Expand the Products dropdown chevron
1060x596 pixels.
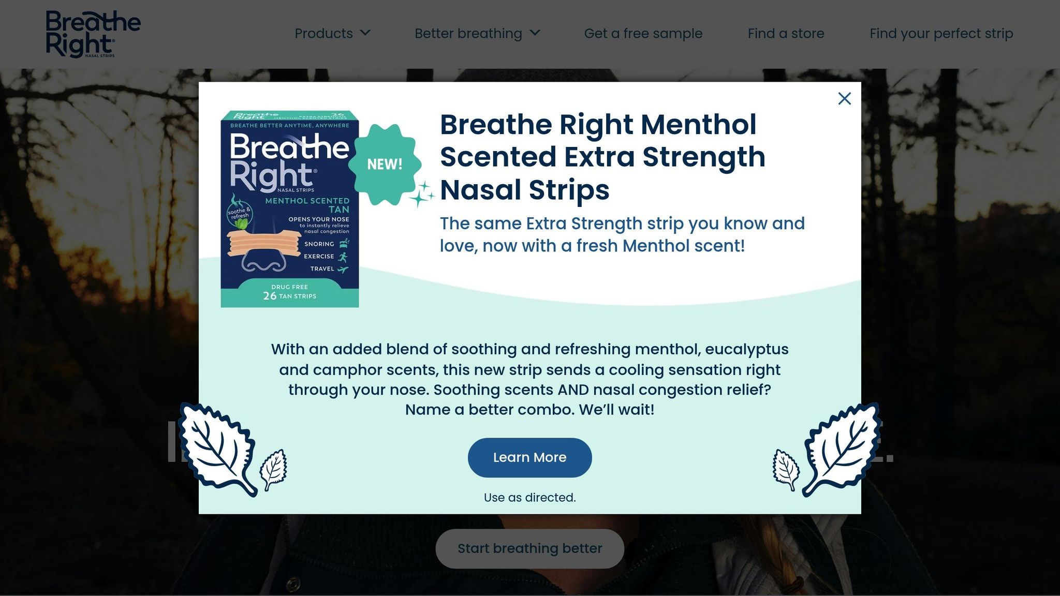(365, 33)
